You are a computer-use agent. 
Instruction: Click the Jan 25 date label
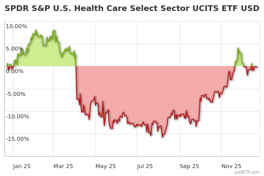tap(22, 166)
